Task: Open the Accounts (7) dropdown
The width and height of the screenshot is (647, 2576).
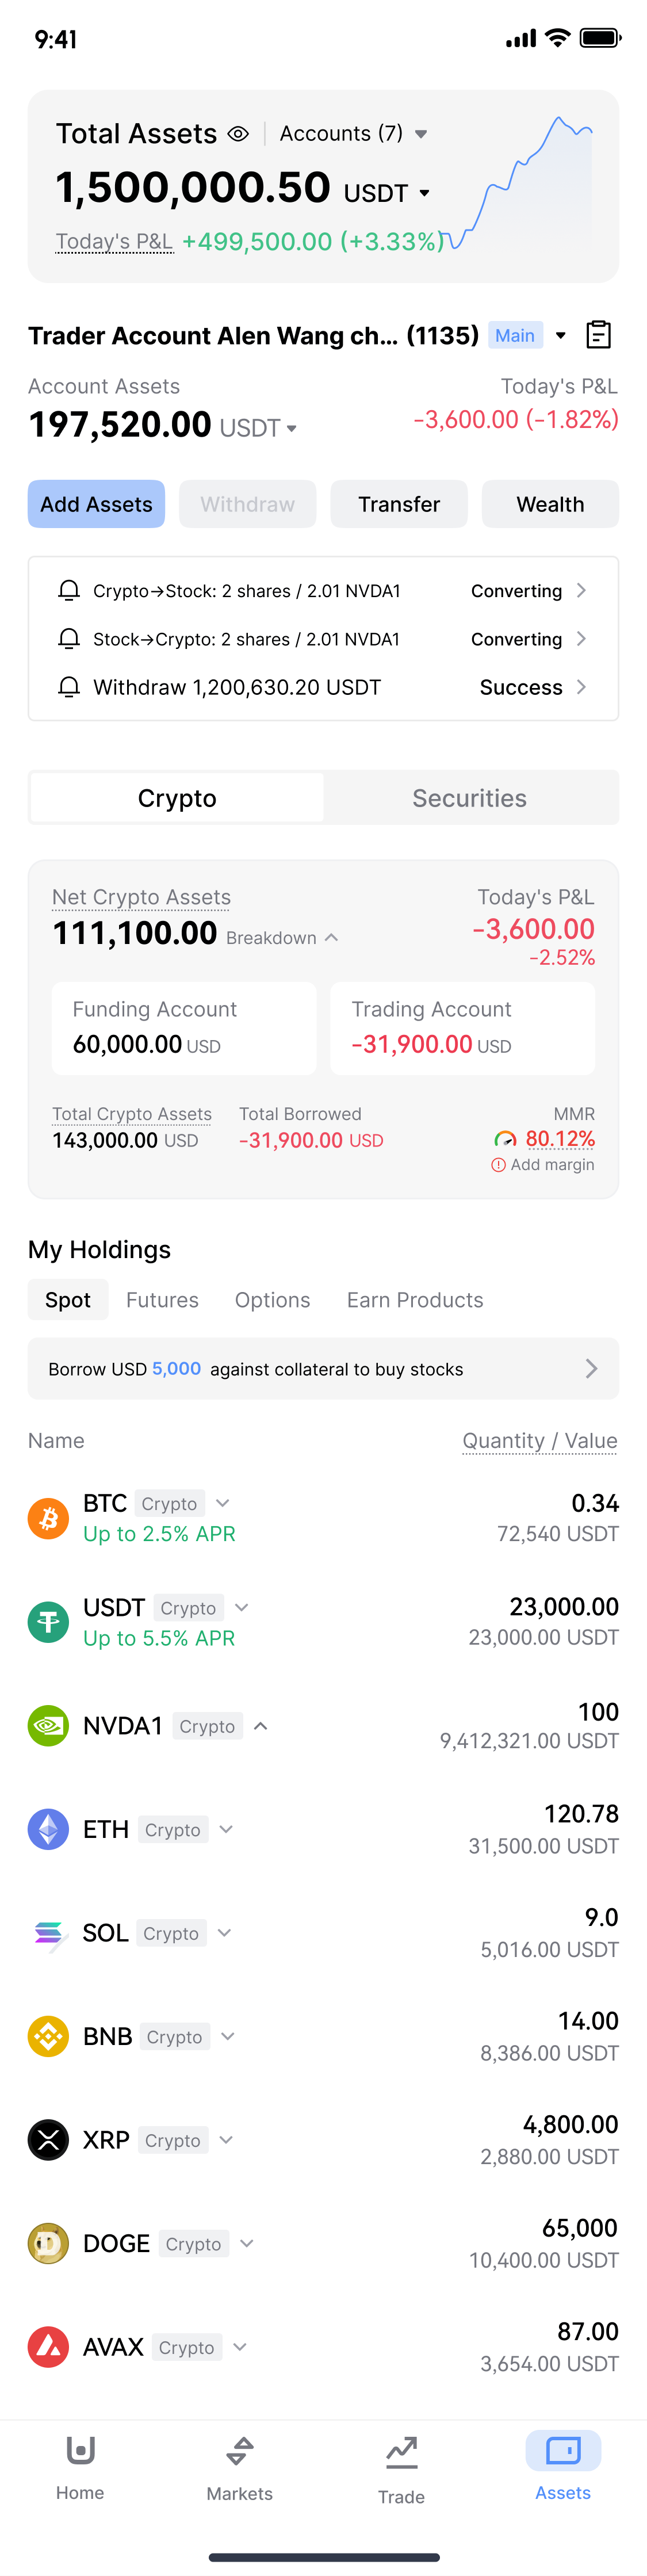Action: pos(353,134)
